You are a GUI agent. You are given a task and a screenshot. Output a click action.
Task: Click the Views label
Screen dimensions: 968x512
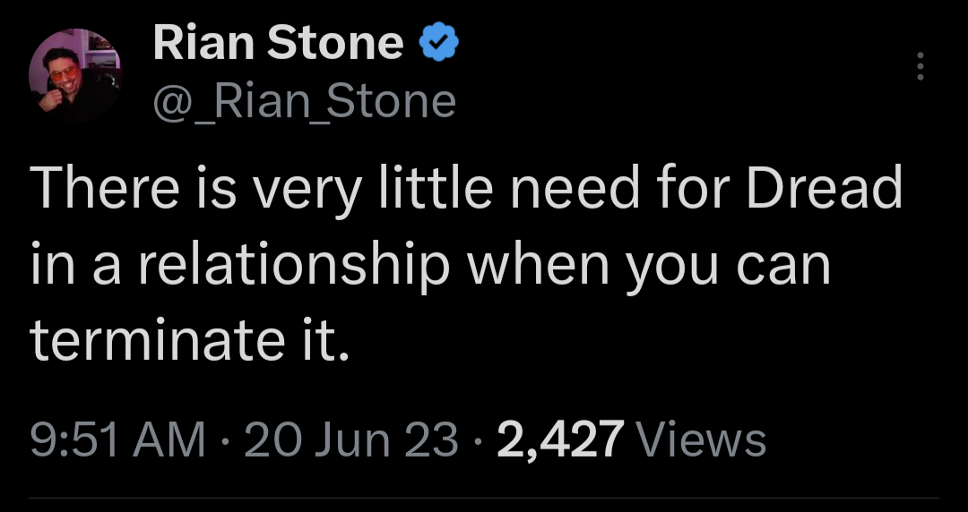pos(701,440)
